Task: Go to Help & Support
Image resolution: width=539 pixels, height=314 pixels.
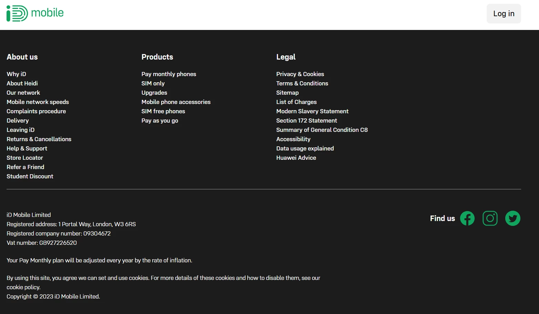Action: click(x=27, y=148)
